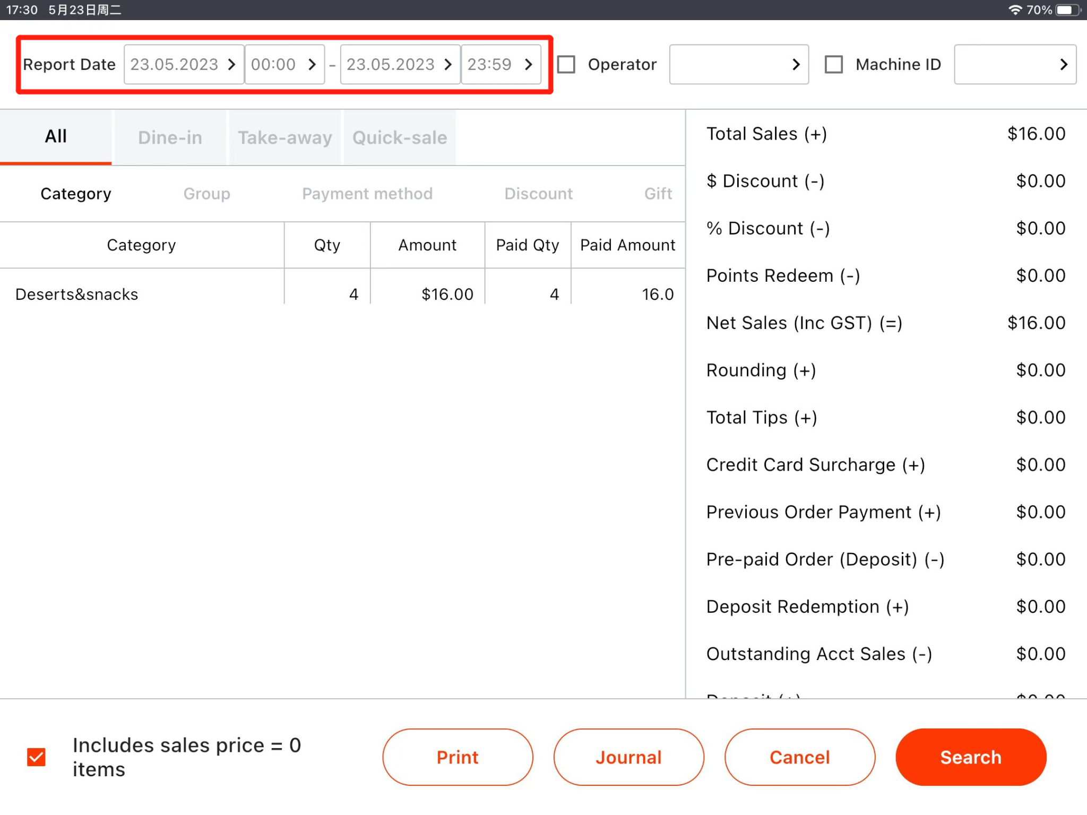Open the Journal view
This screenshot has height=815, width=1087.
point(628,757)
